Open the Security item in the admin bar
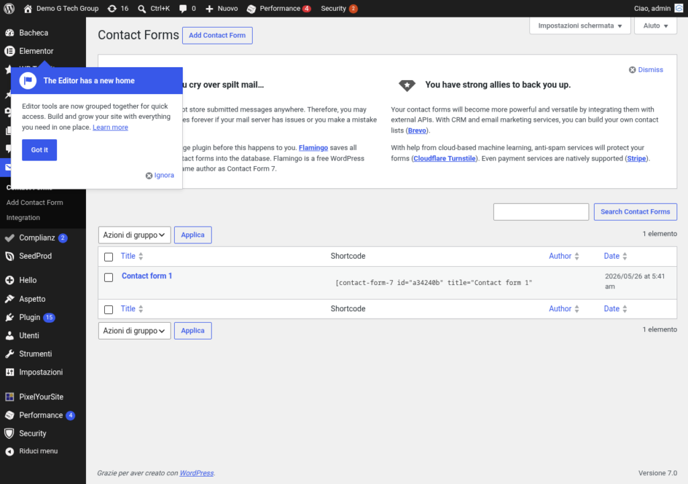688x484 pixels. click(339, 8)
